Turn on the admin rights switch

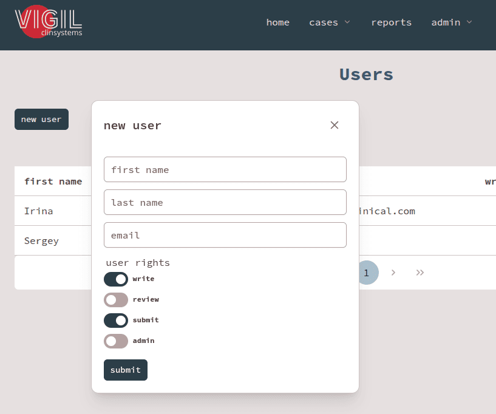116,341
